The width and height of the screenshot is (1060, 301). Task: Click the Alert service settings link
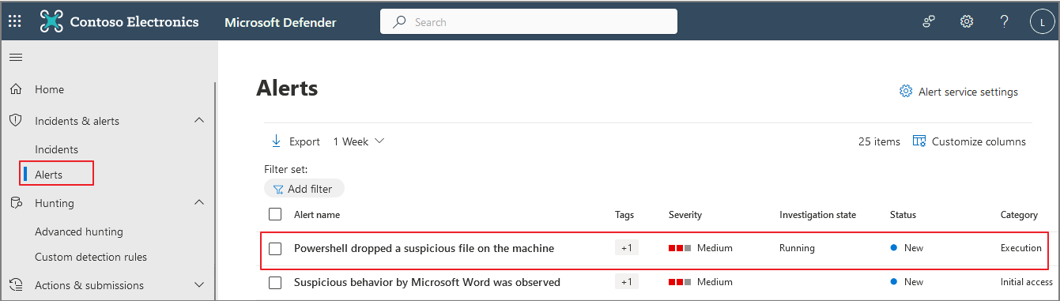(959, 92)
